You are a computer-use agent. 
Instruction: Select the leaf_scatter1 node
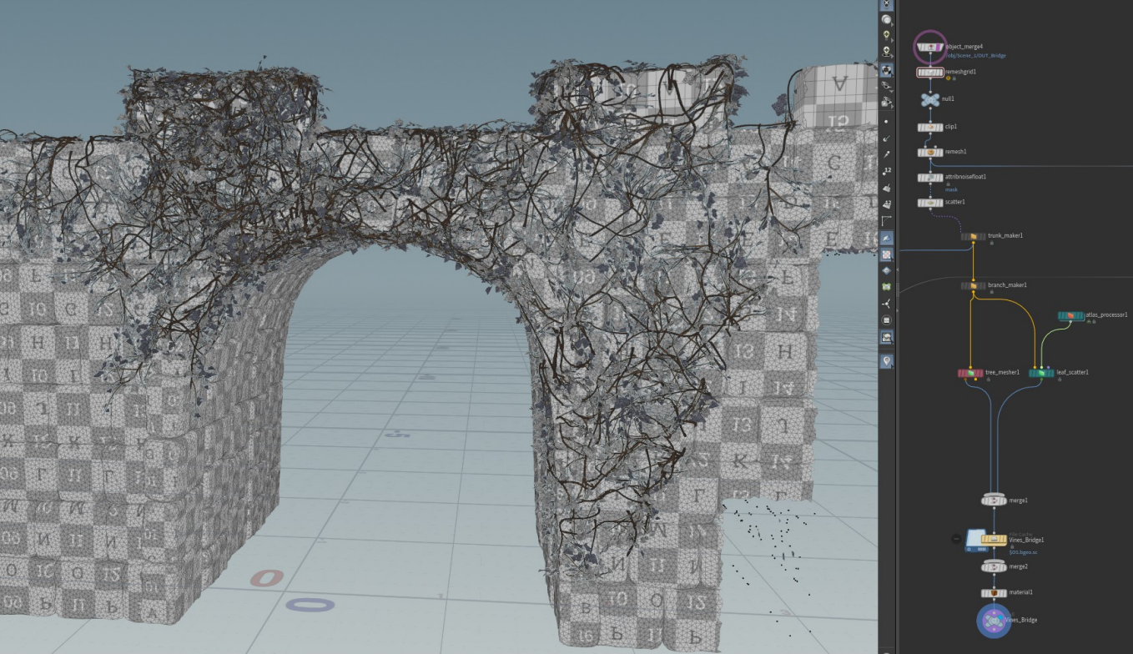click(x=1041, y=373)
